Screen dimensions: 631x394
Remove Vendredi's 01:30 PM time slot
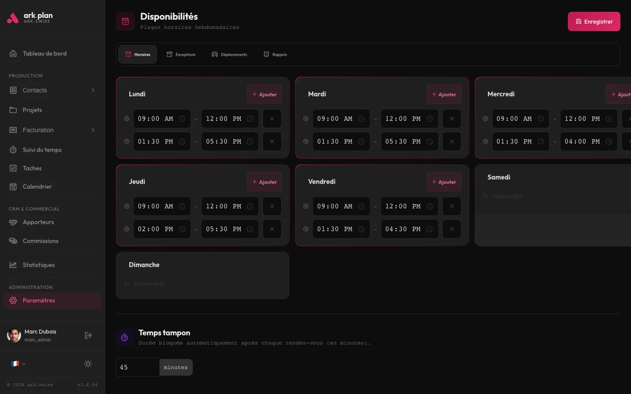(x=452, y=229)
